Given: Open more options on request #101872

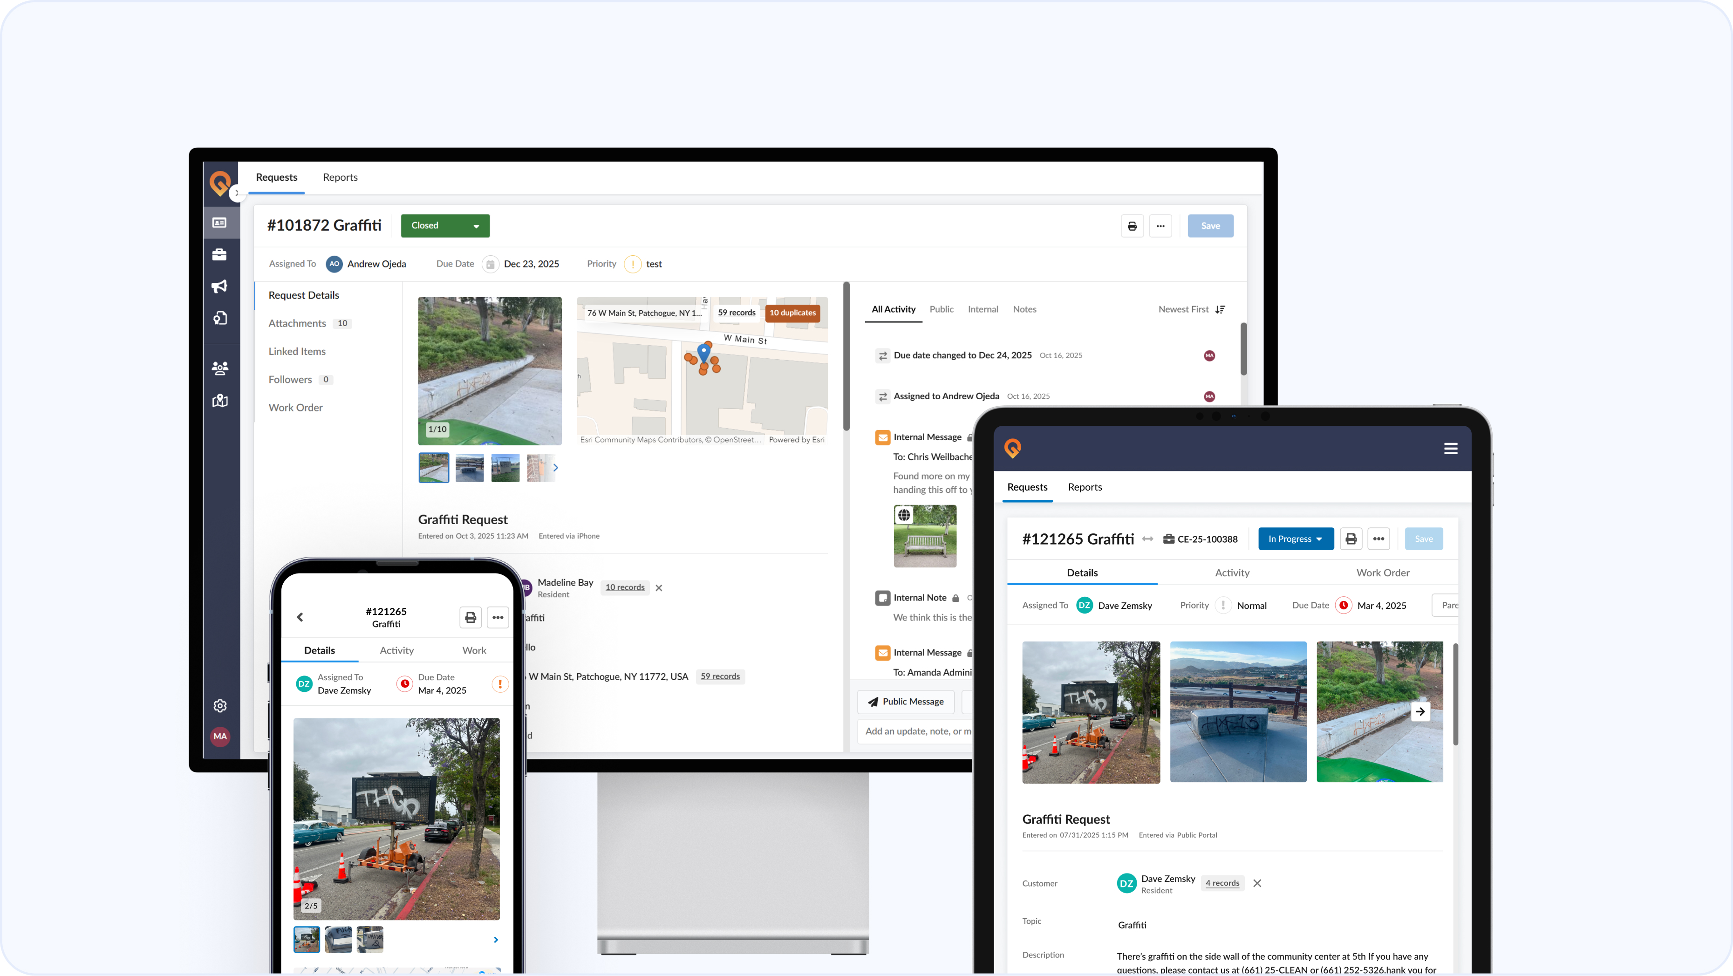Looking at the screenshot, I should [x=1160, y=226].
